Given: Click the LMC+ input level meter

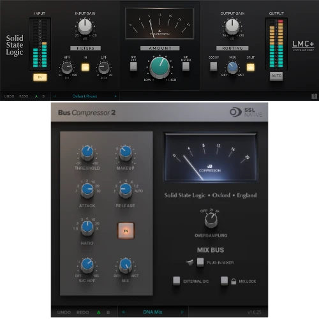Looking at the screenshot, I should click(x=40, y=44).
